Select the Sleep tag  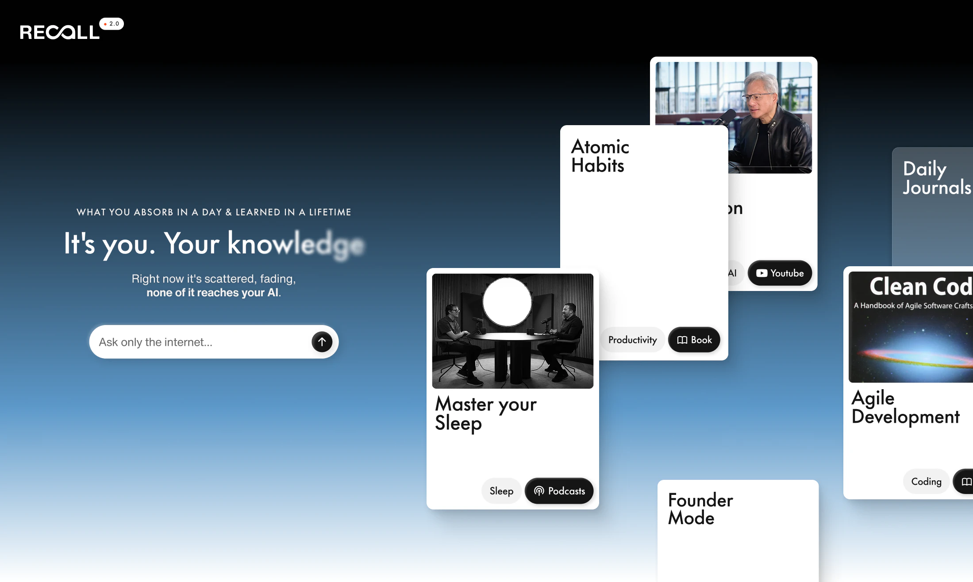pyautogui.click(x=501, y=491)
